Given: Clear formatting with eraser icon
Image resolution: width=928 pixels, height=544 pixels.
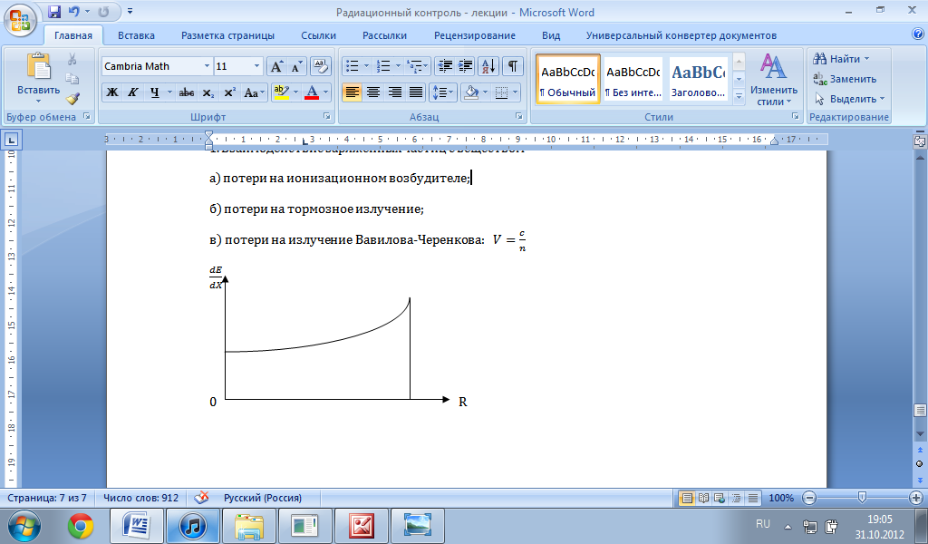Looking at the screenshot, I should (x=320, y=66).
